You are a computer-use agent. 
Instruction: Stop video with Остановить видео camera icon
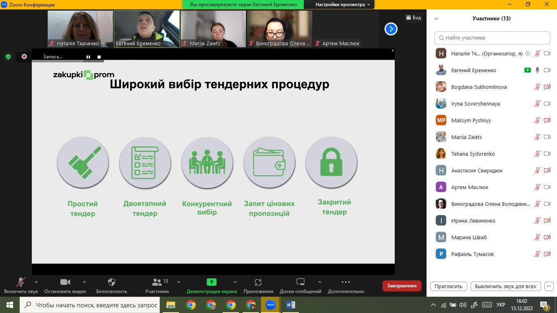click(x=65, y=282)
